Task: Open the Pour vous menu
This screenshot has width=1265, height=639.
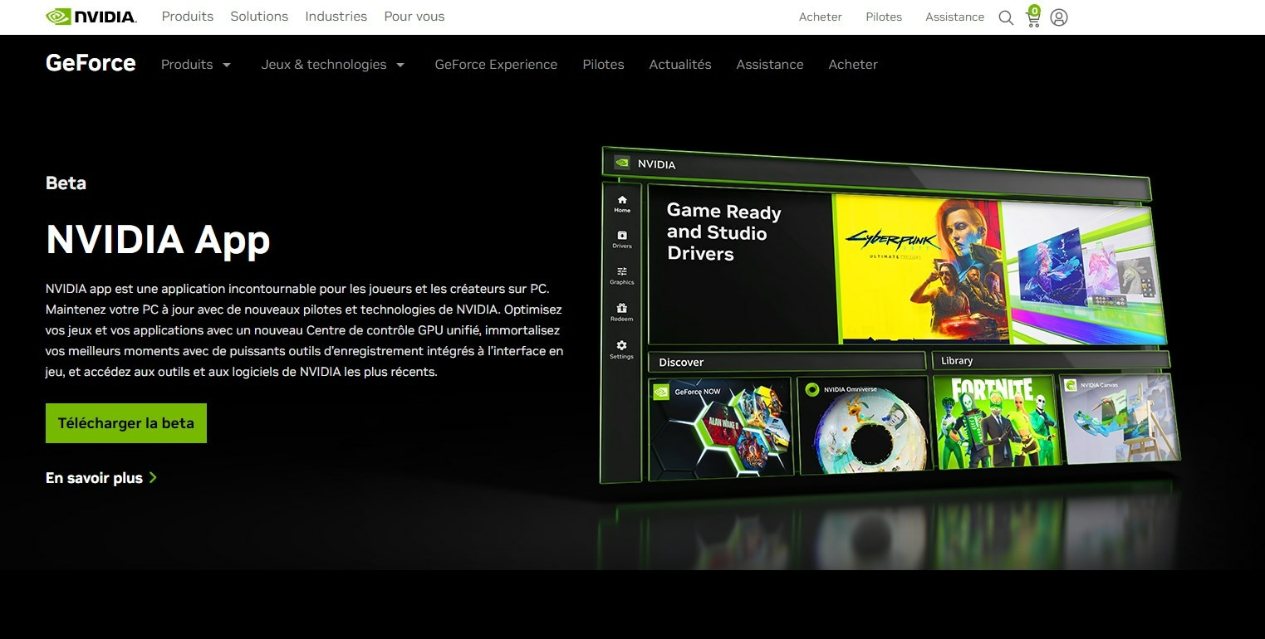Action: pyautogui.click(x=414, y=17)
